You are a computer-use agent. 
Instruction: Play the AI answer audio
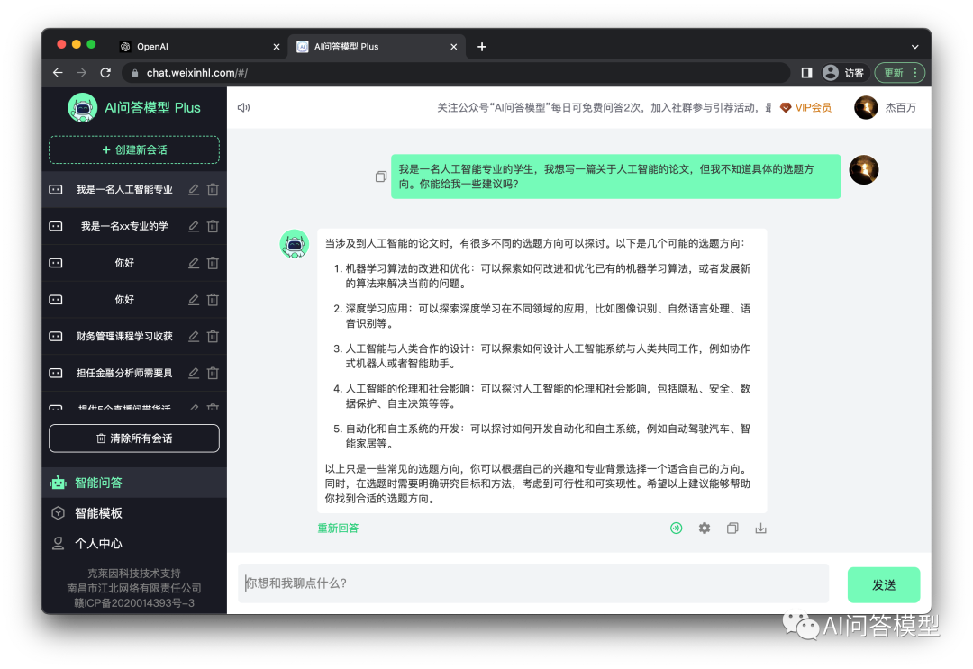[676, 528]
